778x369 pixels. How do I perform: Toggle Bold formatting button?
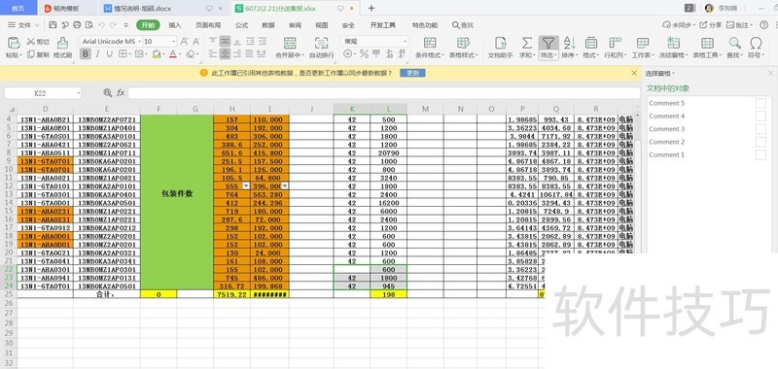tap(86, 54)
